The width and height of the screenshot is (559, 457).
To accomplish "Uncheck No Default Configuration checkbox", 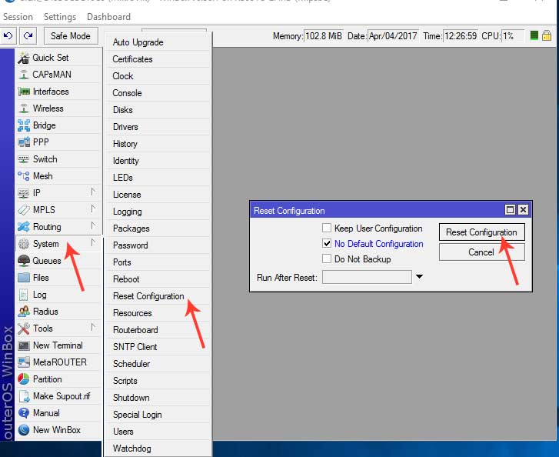I will (327, 243).
